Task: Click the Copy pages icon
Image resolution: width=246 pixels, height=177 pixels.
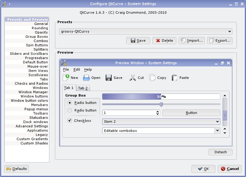Action: 152,78
